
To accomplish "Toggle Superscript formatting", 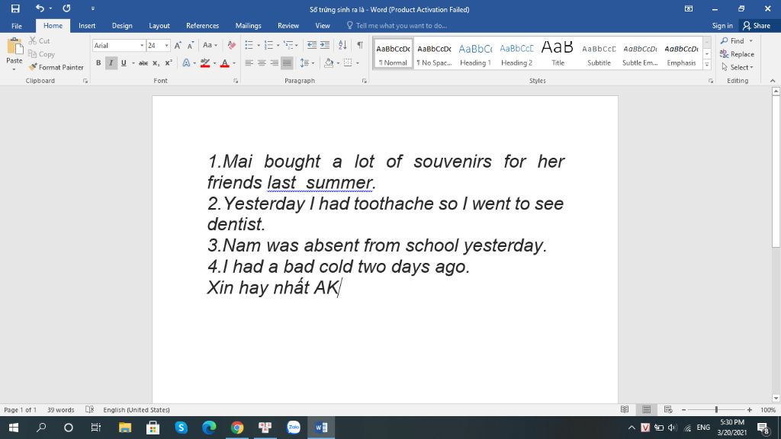I will (169, 63).
